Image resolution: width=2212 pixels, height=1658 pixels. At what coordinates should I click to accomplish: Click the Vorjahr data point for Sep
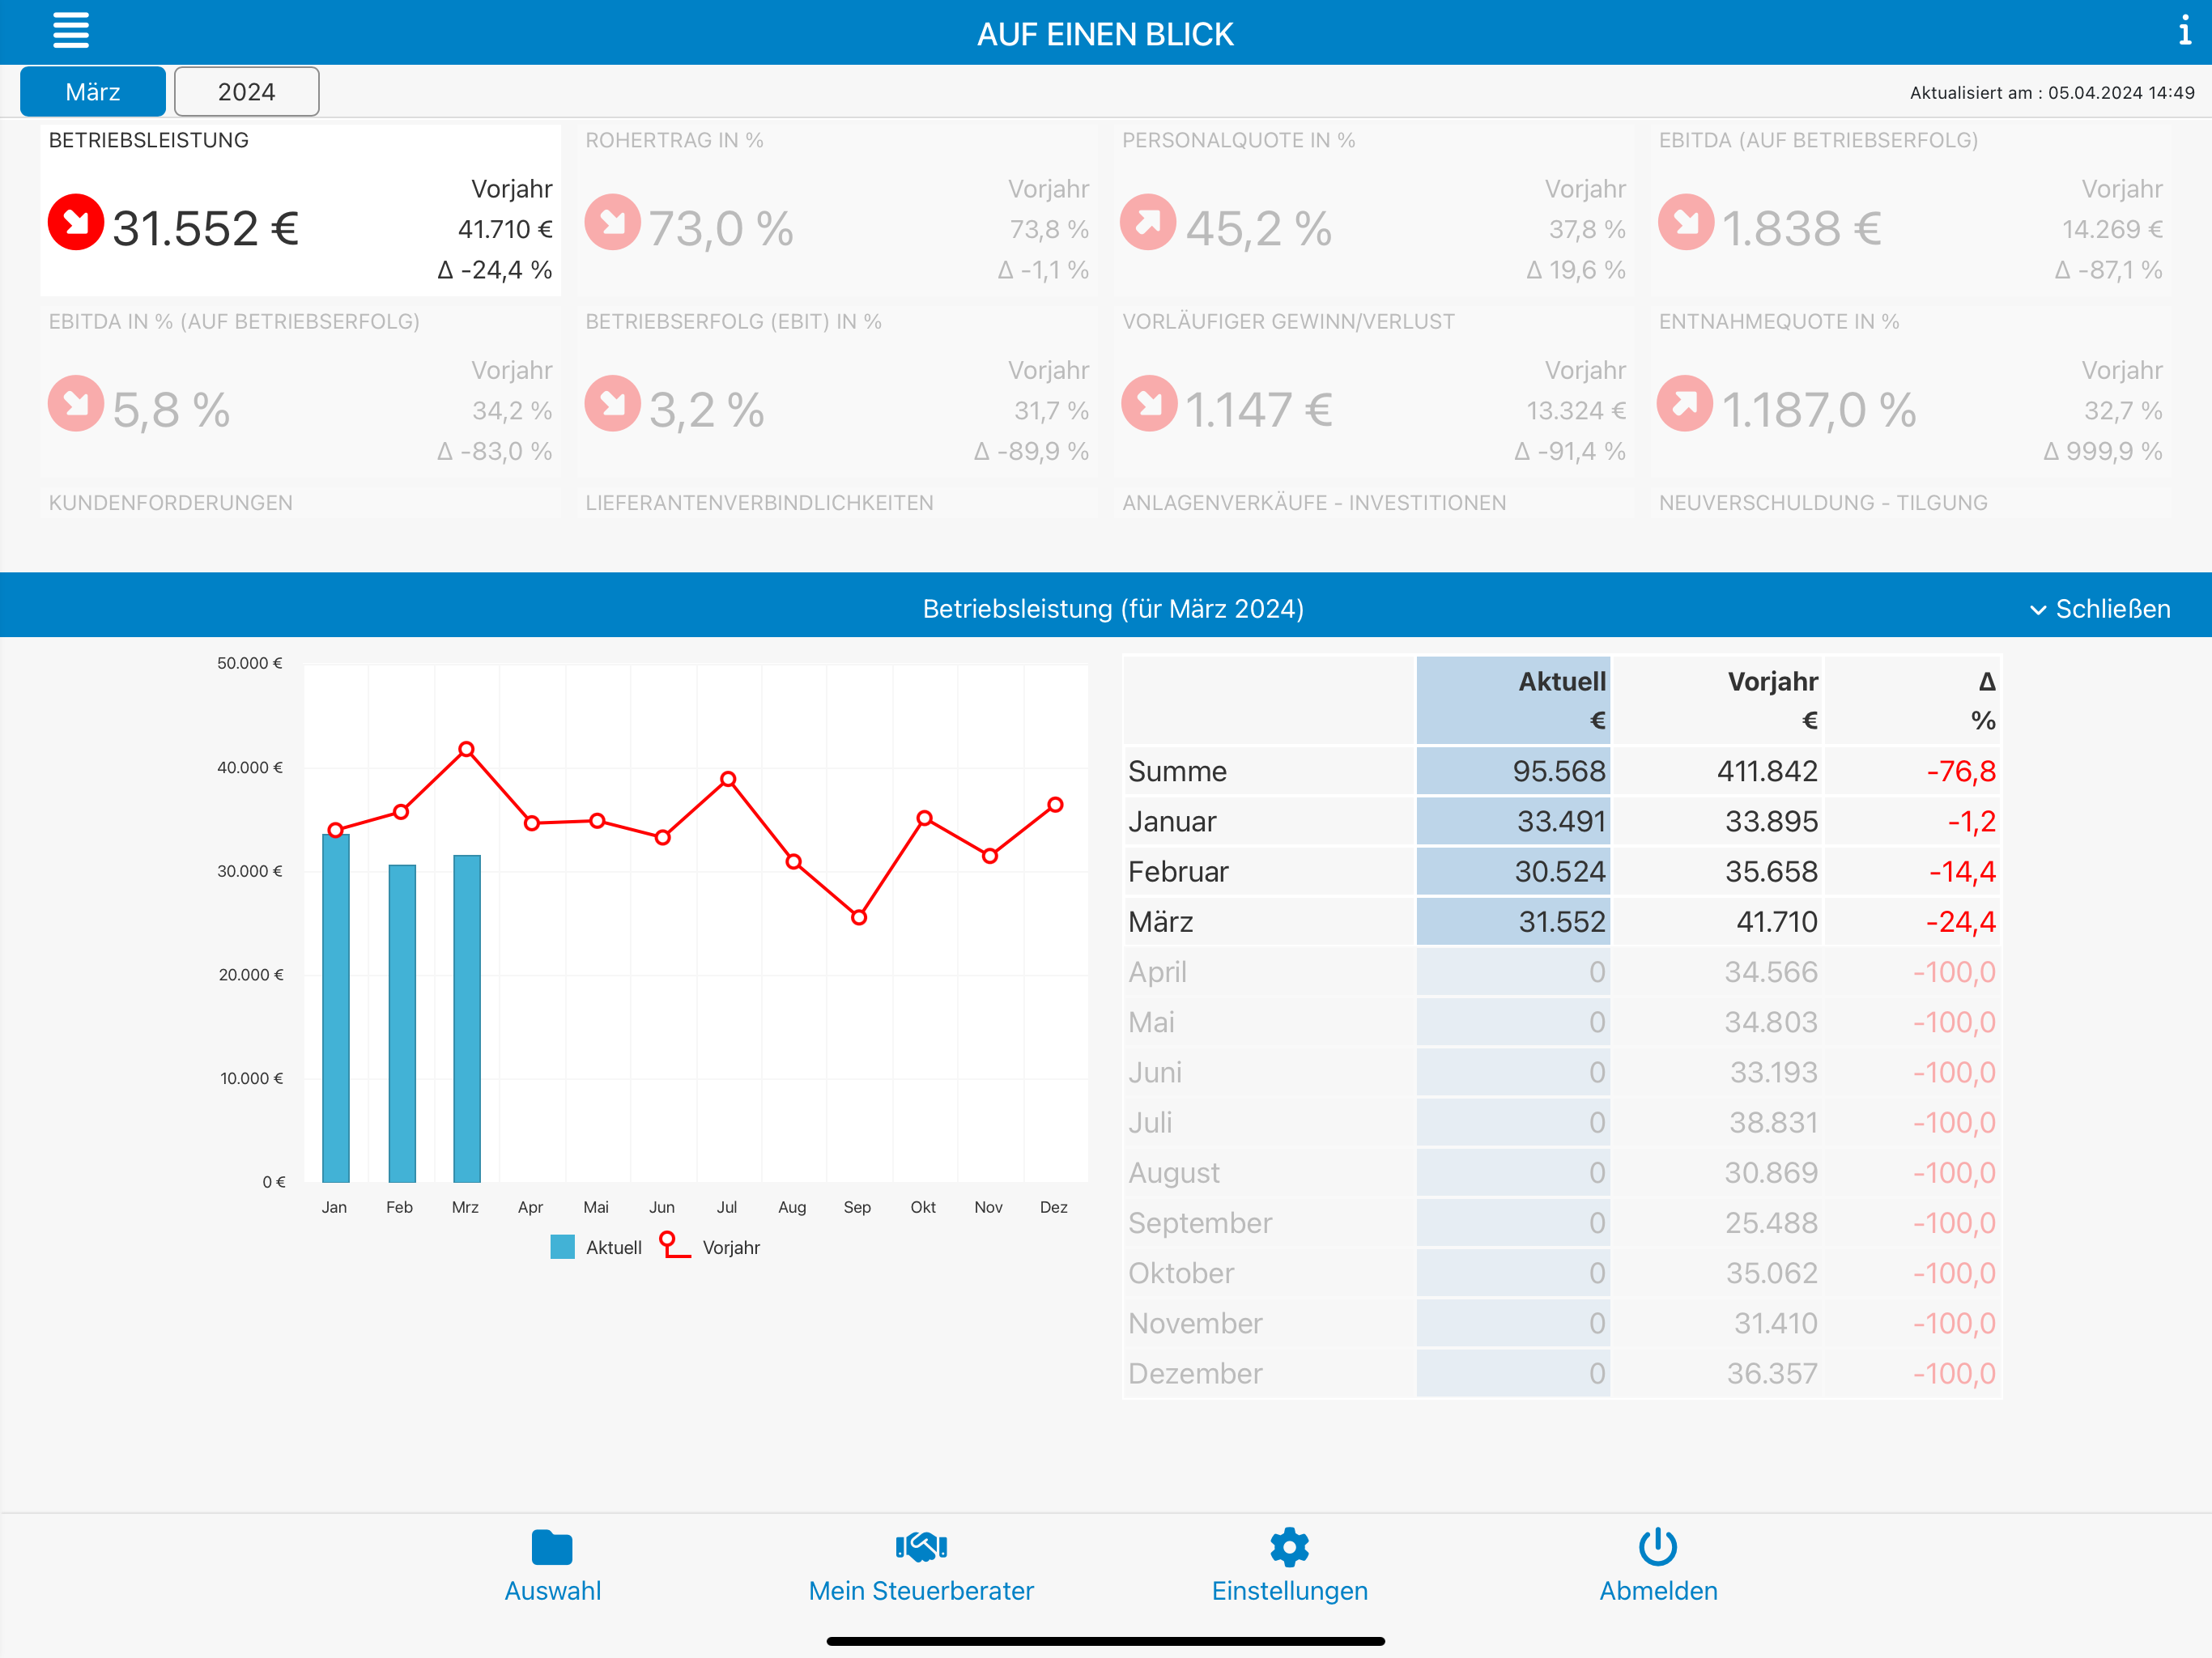[x=859, y=917]
